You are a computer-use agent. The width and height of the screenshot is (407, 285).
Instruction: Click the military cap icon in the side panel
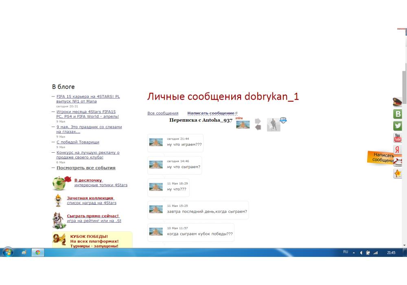pyautogui.click(x=397, y=102)
